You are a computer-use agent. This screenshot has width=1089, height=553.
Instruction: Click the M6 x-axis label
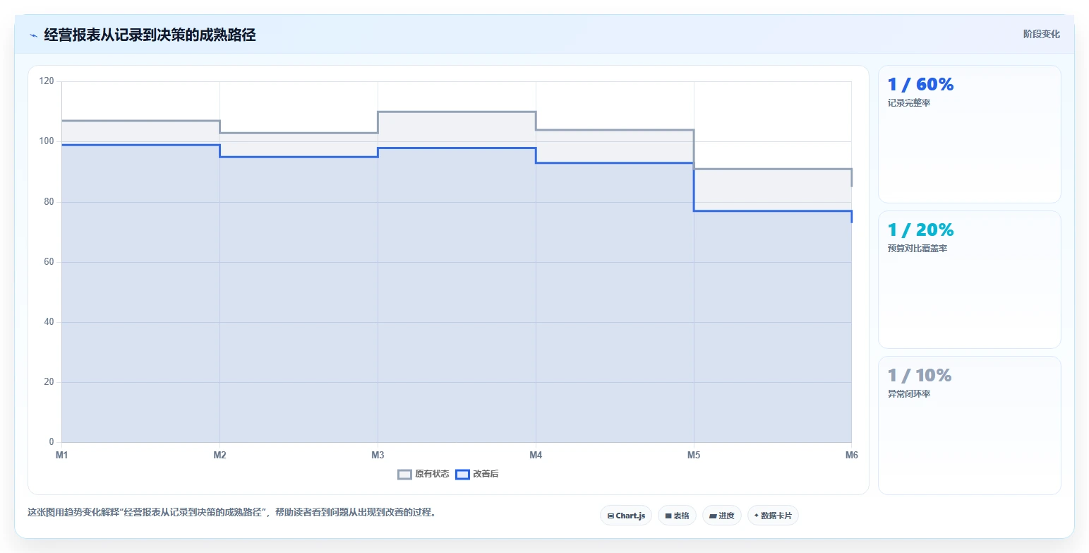point(851,456)
